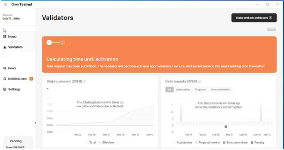The image size is (284, 150).
Task: Collapse the sidebar with arrow button
Action: point(35,123)
